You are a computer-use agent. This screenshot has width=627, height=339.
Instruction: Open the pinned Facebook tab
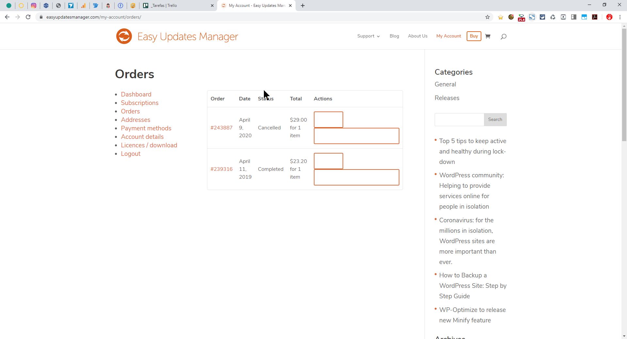coord(121,6)
